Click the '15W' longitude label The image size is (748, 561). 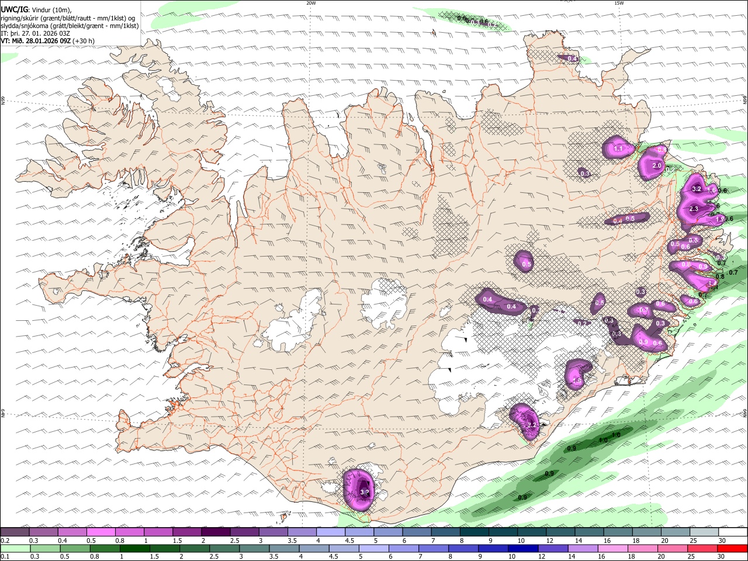coord(619,3)
